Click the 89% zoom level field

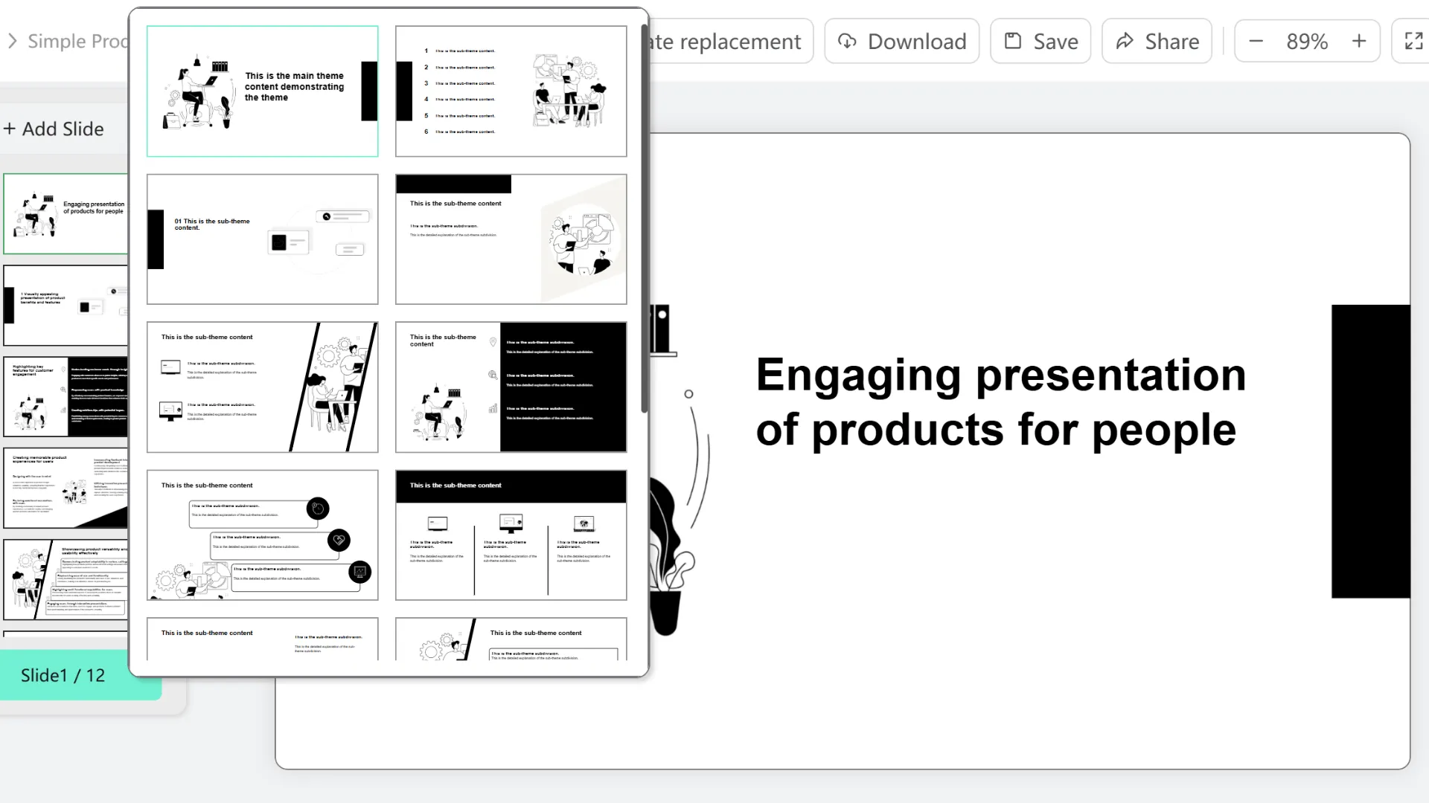point(1307,41)
